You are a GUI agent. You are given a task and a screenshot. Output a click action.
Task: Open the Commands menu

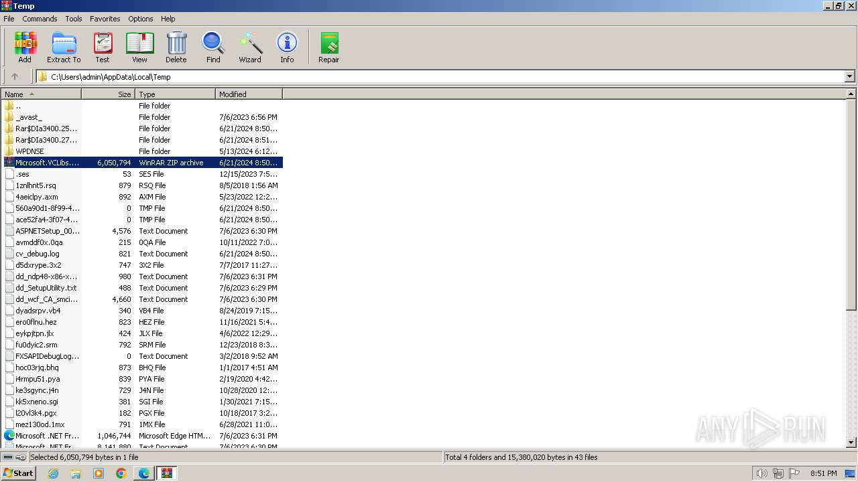click(40, 19)
